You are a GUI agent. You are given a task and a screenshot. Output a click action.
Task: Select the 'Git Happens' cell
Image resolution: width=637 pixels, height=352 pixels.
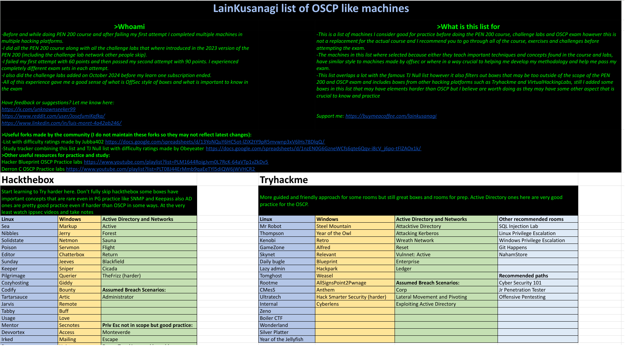point(538,247)
